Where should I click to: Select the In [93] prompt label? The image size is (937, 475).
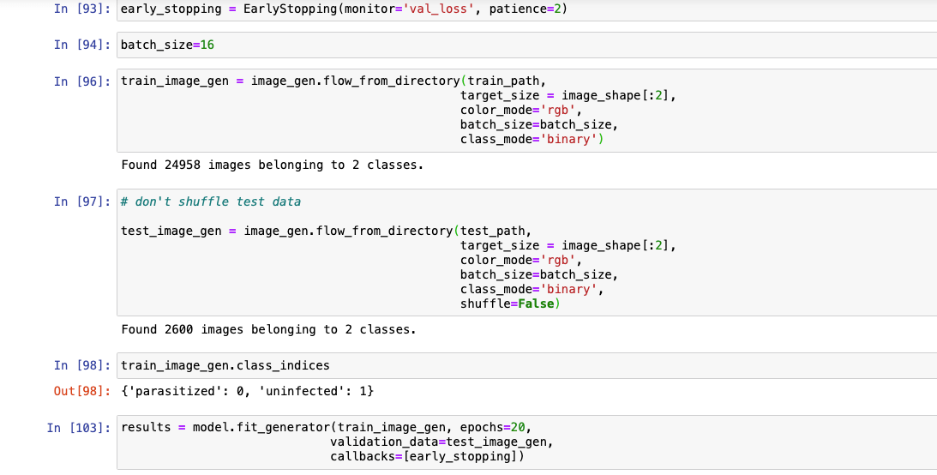click(81, 9)
